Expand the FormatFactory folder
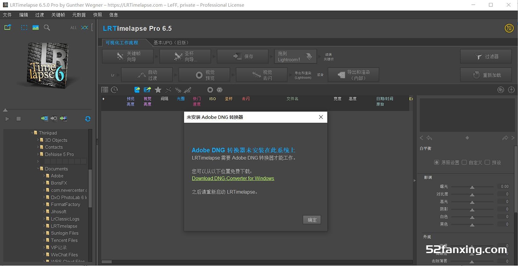Screen dimensions: 518x266 [x=44, y=204]
